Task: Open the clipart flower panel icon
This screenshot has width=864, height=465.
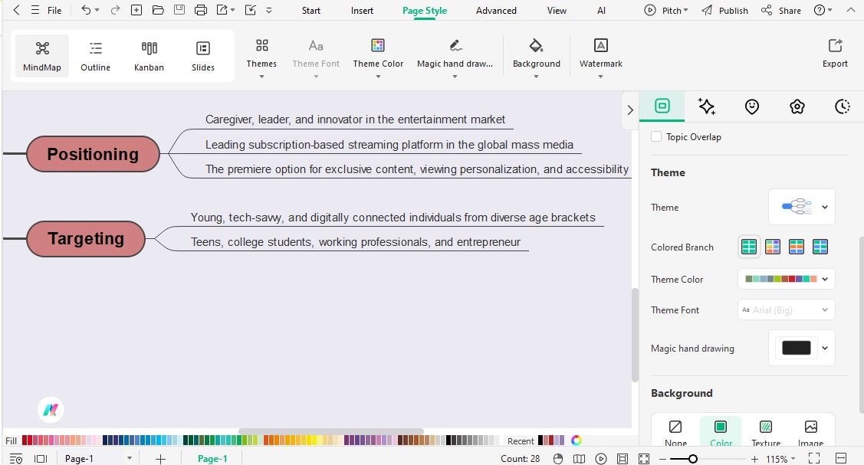Action: click(797, 106)
